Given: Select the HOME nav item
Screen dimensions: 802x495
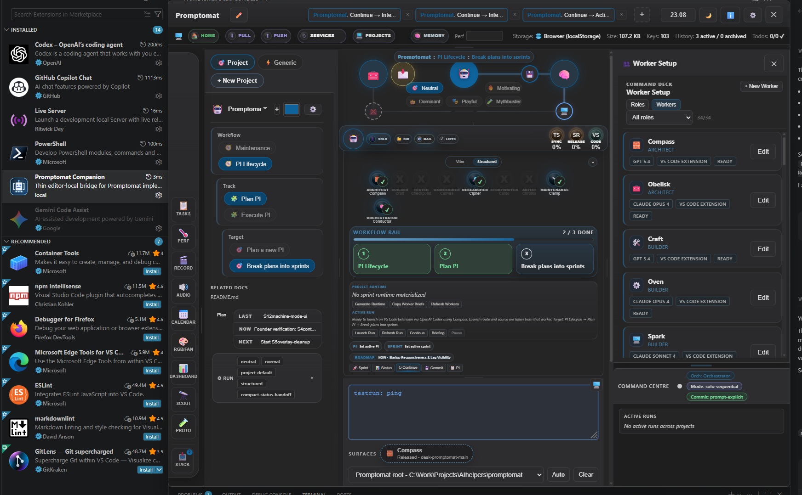Looking at the screenshot, I should tap(203, 36).
